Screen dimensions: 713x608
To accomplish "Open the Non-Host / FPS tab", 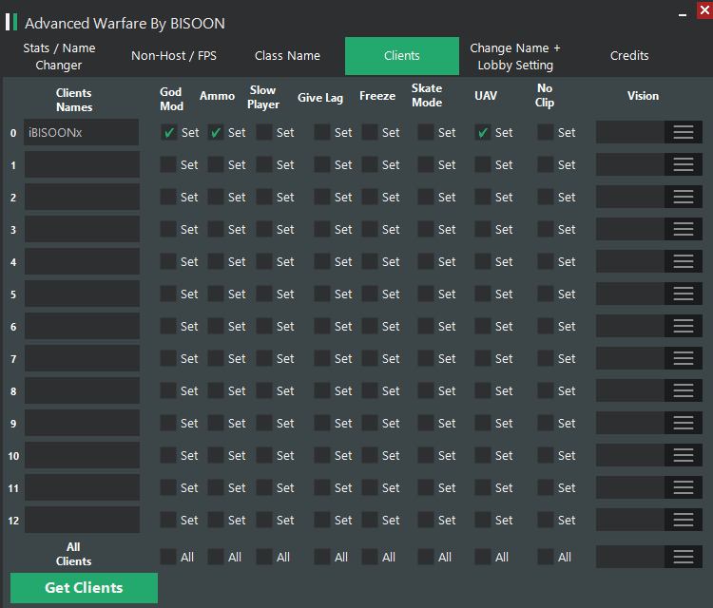I will [174, 56].
